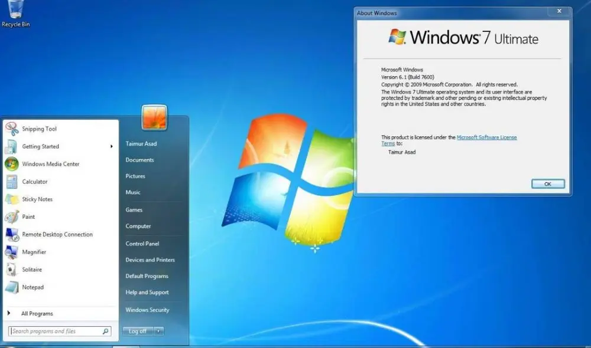
Task: Launch Calculator from the Start menu
Action: click(35, 182)
